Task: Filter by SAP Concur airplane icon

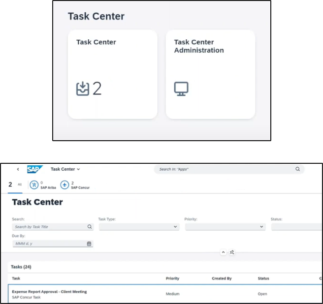Action: tap(65, 185)
